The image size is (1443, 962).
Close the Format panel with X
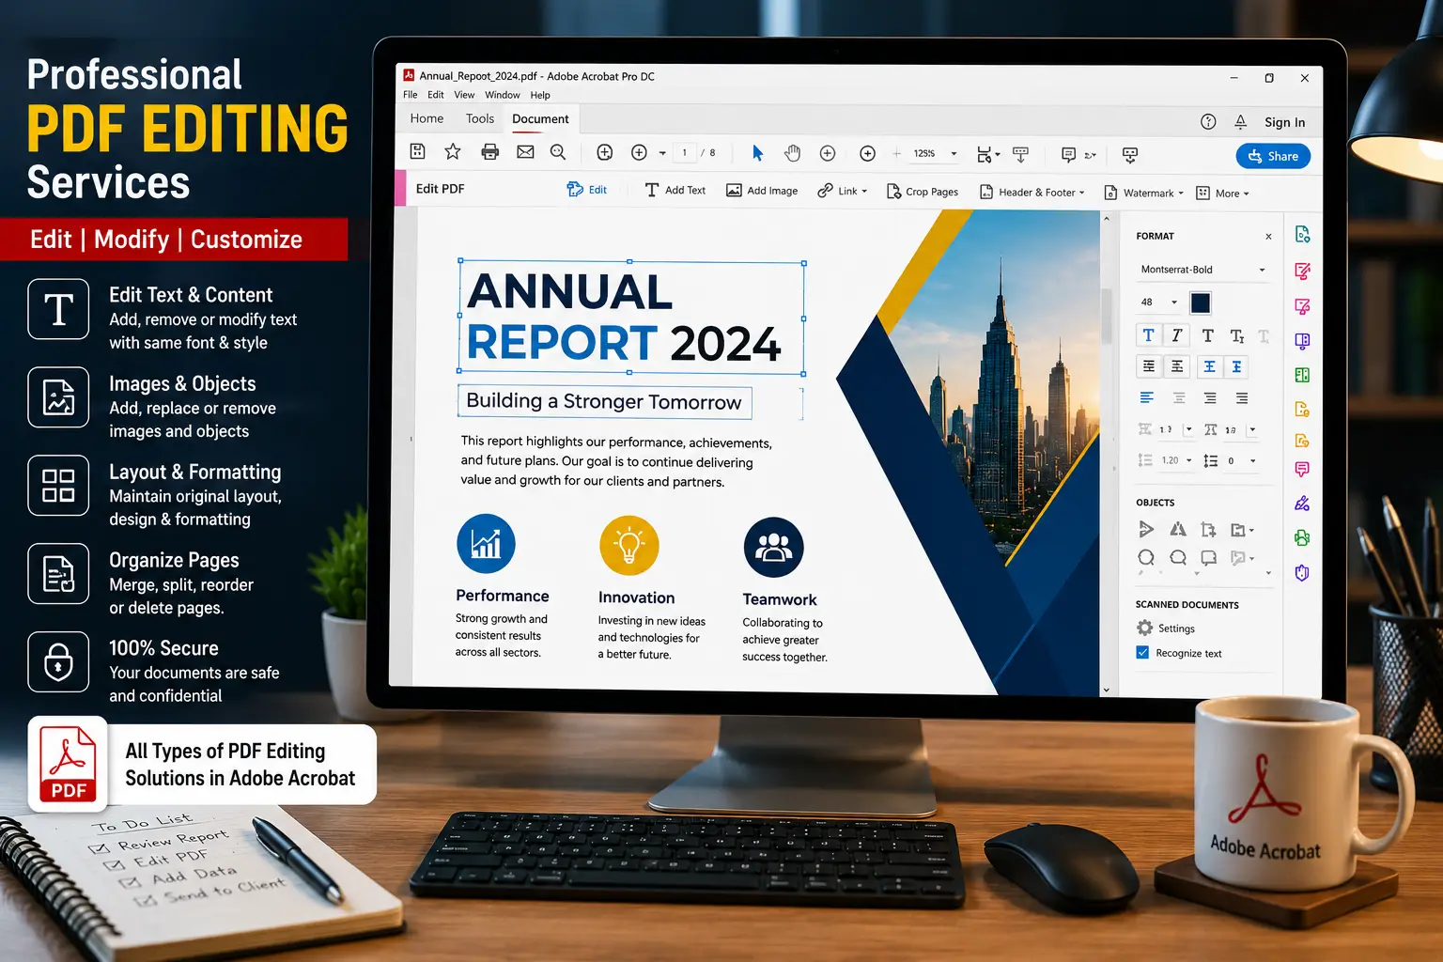[x=1268, y=237]
